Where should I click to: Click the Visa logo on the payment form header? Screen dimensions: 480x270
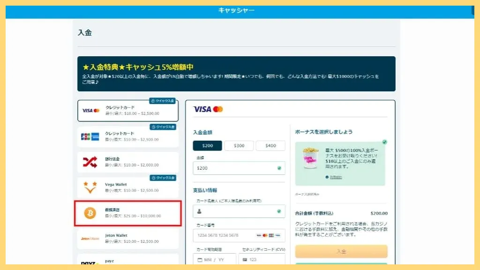click(x=203, y=109)
